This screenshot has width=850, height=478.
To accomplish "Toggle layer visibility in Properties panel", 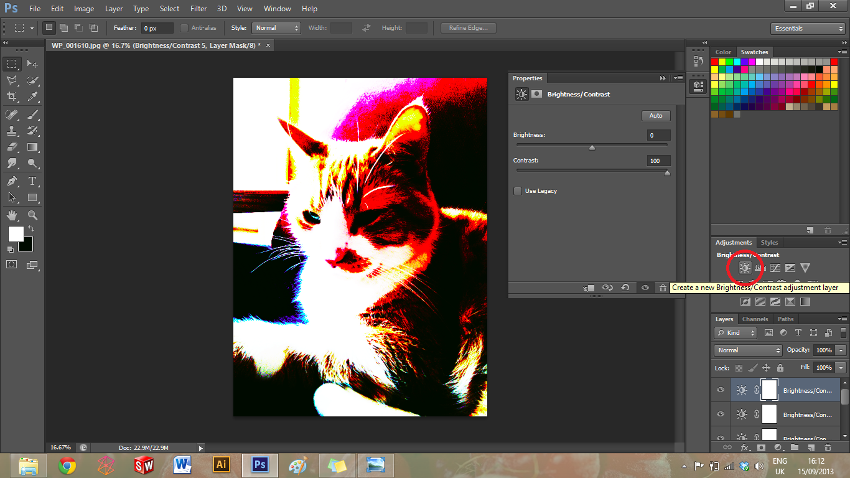I will tap(645, 288).
